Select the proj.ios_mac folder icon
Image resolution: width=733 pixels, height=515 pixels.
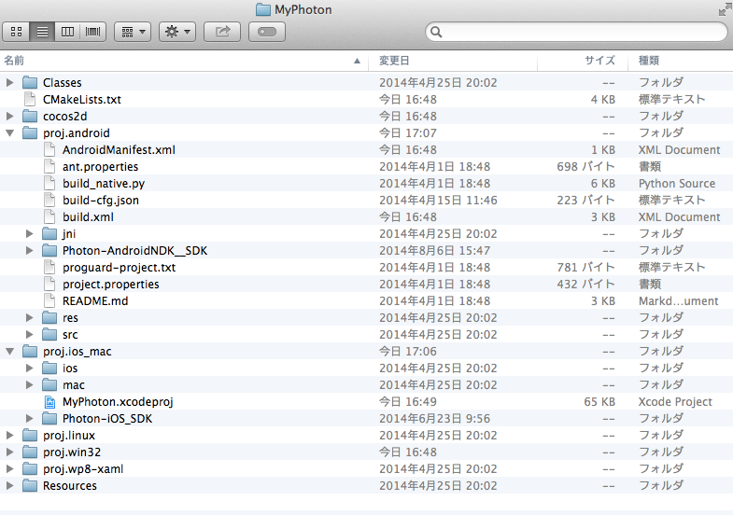tap(30, 352)
